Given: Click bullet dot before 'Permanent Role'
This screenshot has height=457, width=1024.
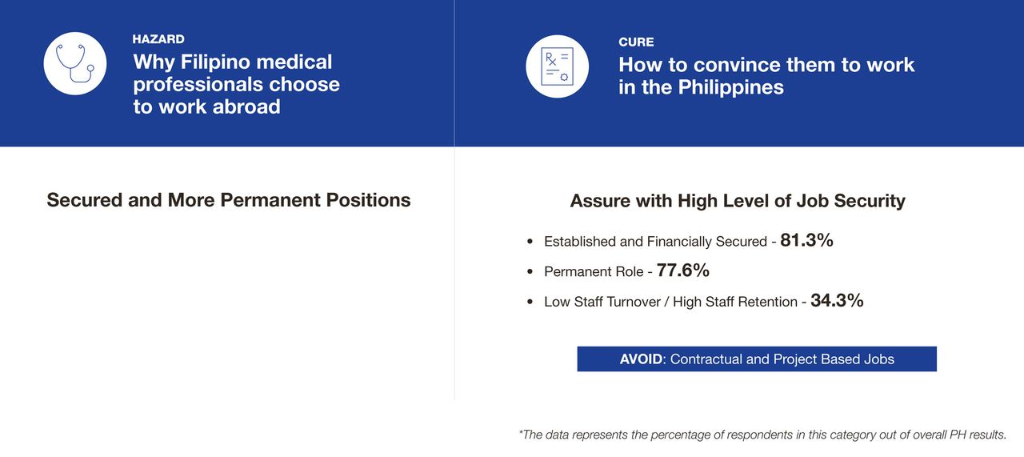Looking at the screenshot, I should (530, 272).
